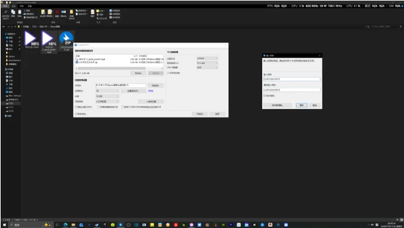
Task: Toggle the more options checkbox at dialog bottom-left
Action: click(76, 114)
